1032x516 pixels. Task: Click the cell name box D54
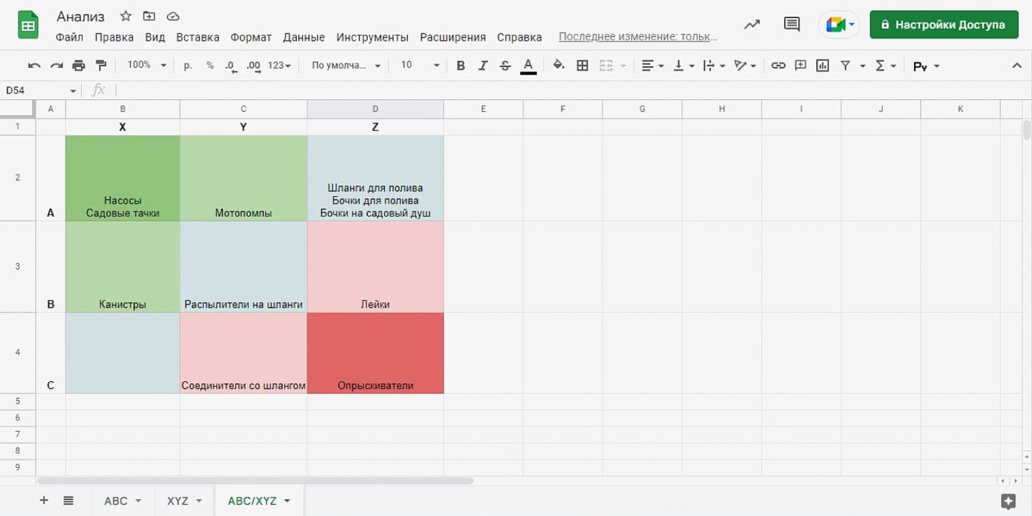tap(40, 90)
